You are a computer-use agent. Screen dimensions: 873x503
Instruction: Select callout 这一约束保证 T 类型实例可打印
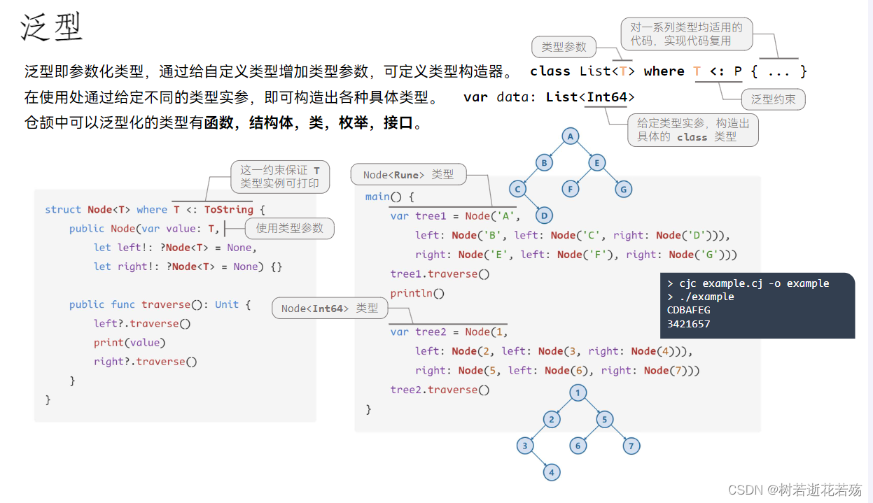(280, 177)
